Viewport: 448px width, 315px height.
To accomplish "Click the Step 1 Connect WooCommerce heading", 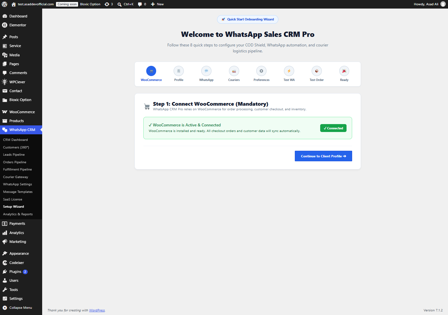I will click(210, 104).
